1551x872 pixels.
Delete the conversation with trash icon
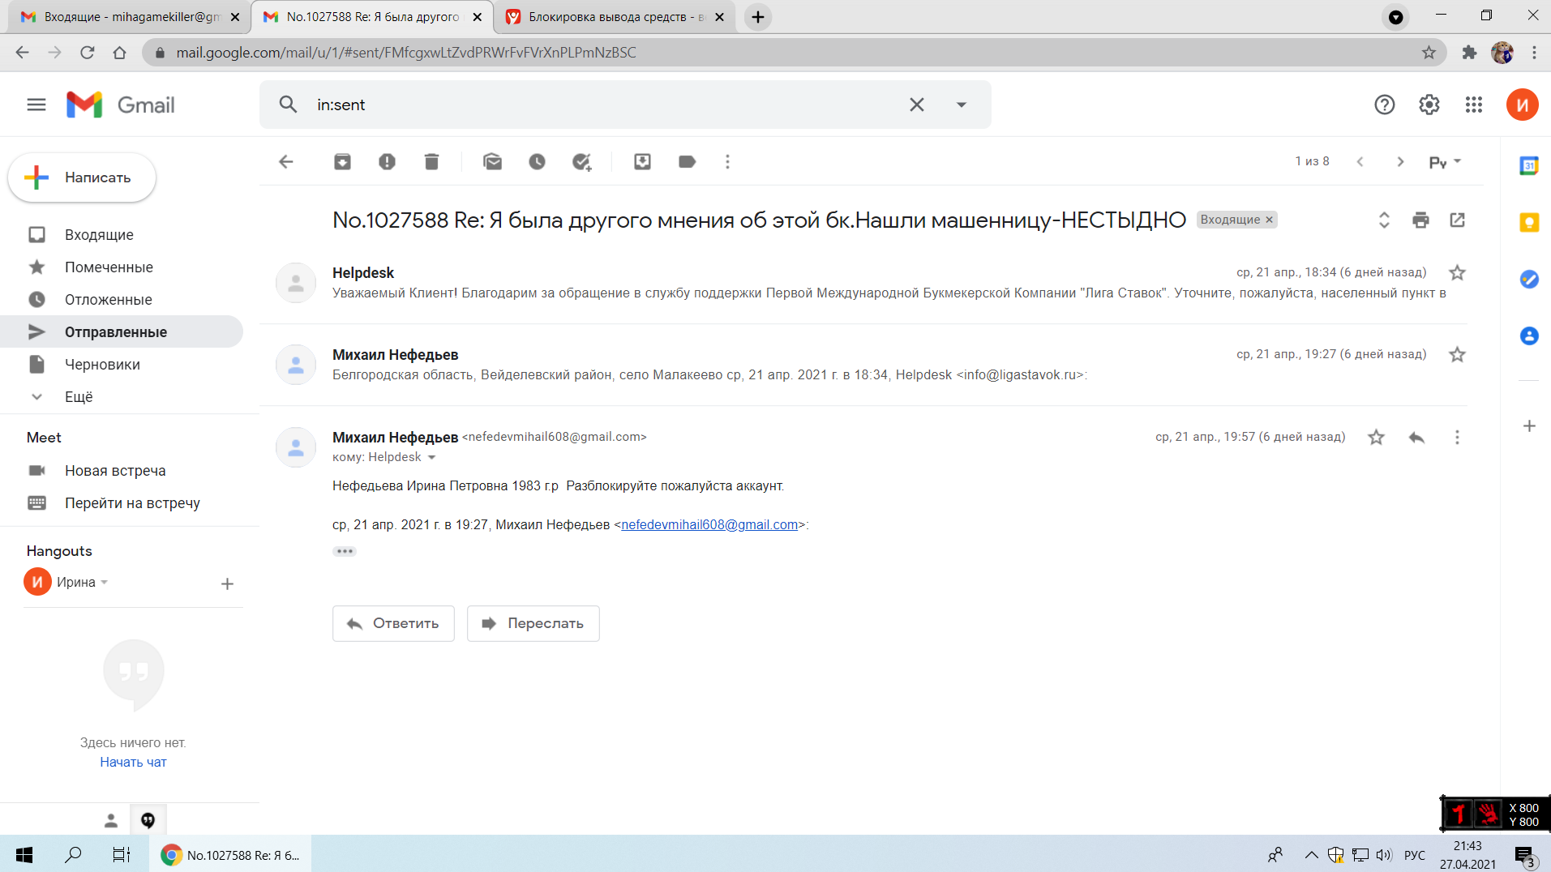pyautogui.click(x=431, y=162)
